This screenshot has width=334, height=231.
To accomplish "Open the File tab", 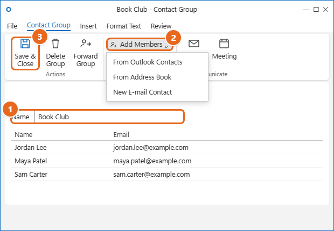I will click(x=12, y=26).
